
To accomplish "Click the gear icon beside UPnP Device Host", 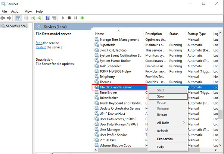I will tap(97, 113).
